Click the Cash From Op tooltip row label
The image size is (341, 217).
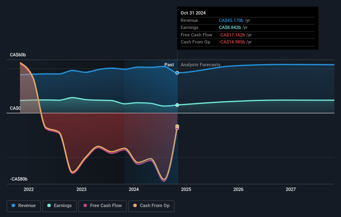[195, 42]
